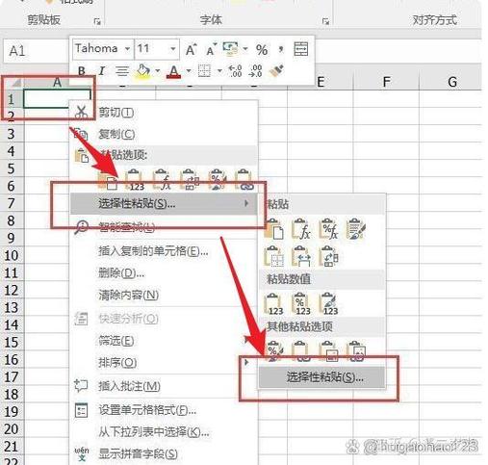Expand the submenu arrow of 选择性粘贴(S)...
Screen dimensions: 488x465
tap(246, 203)
